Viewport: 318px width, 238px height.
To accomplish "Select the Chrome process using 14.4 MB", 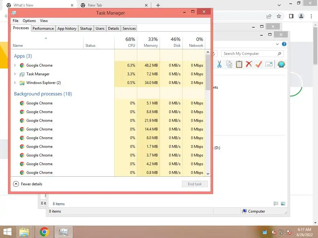I will (108, 129).
